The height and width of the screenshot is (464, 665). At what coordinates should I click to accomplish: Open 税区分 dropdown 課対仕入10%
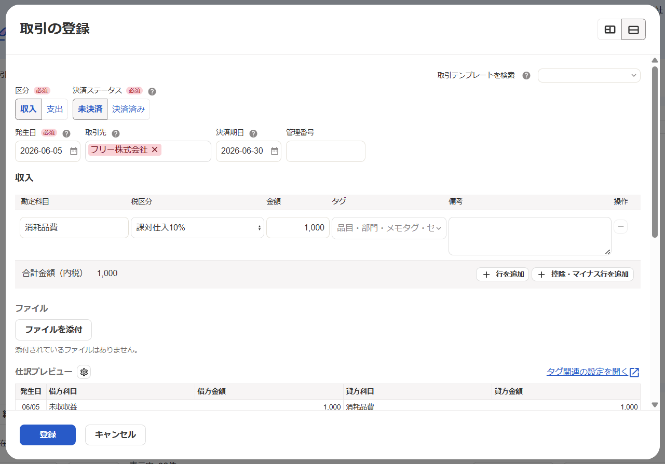(197, 227)
